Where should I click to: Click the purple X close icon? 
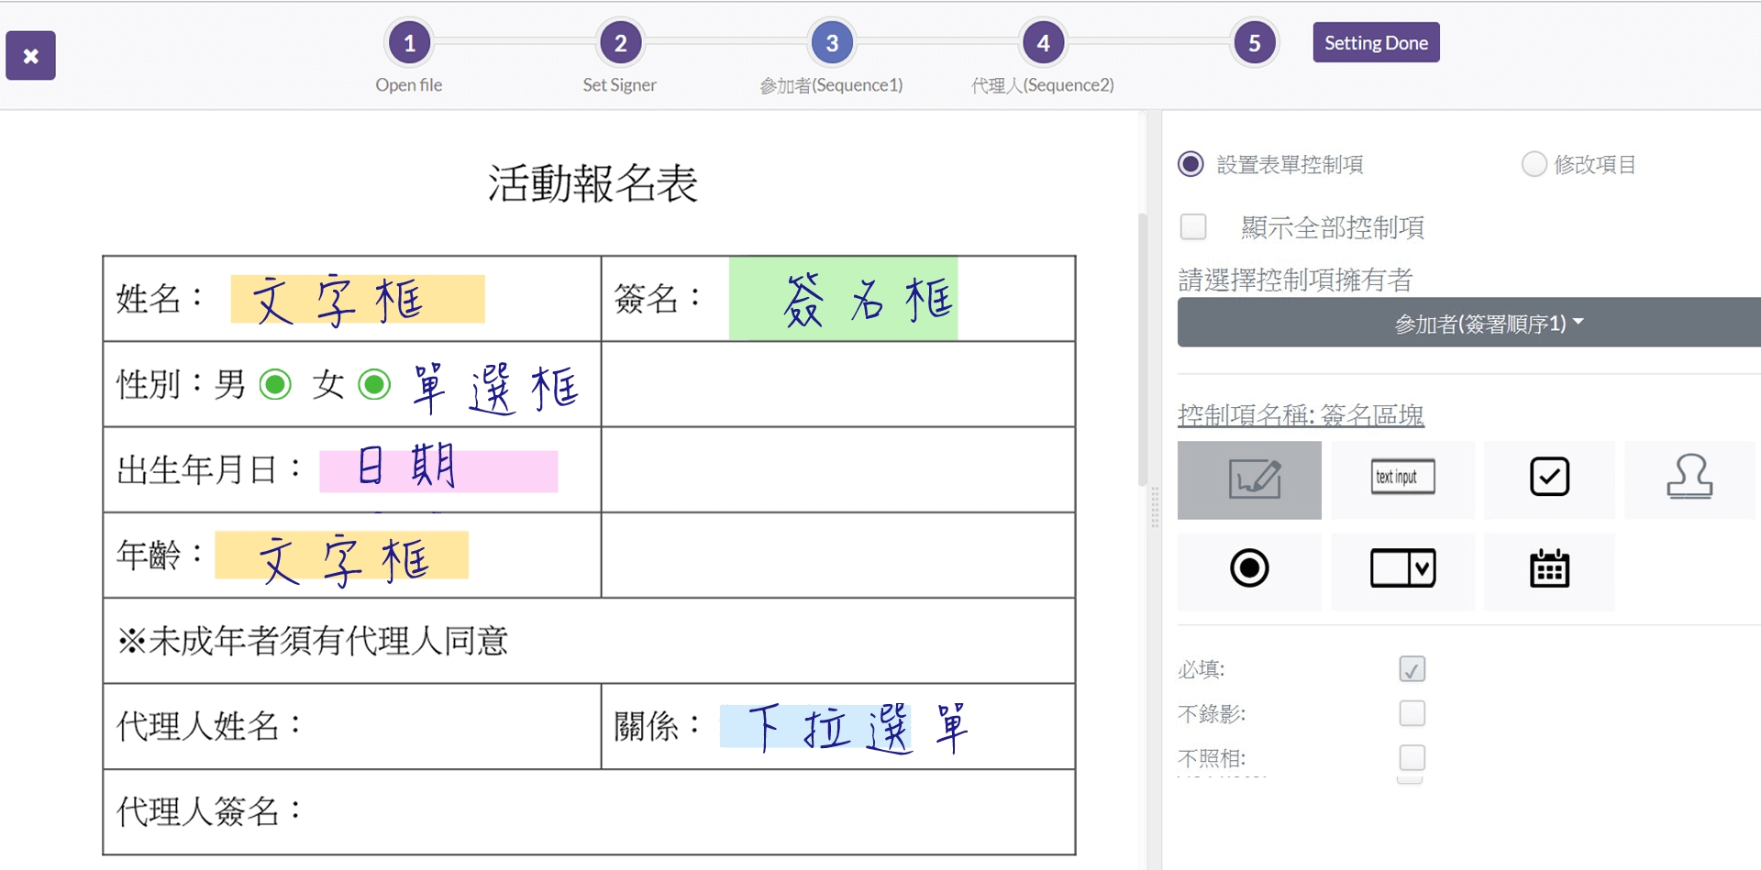click(x=31, y=56)
